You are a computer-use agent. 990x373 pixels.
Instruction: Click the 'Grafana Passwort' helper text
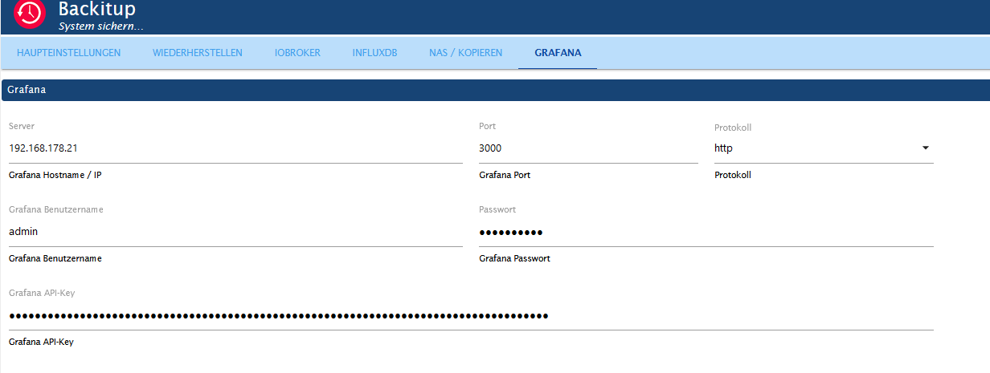514,258
